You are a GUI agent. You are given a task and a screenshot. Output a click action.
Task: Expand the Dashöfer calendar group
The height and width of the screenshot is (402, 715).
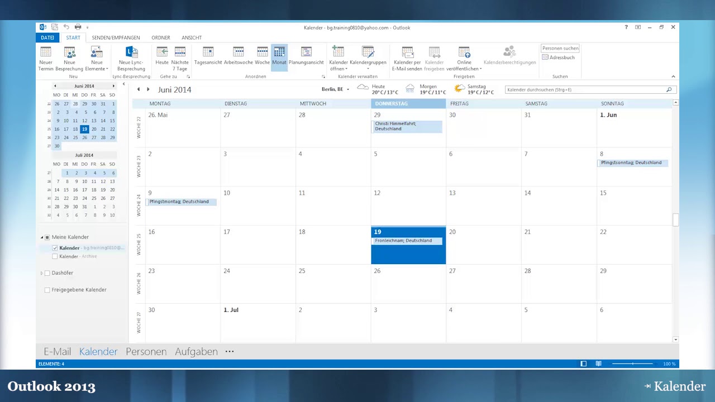point(42,273)
